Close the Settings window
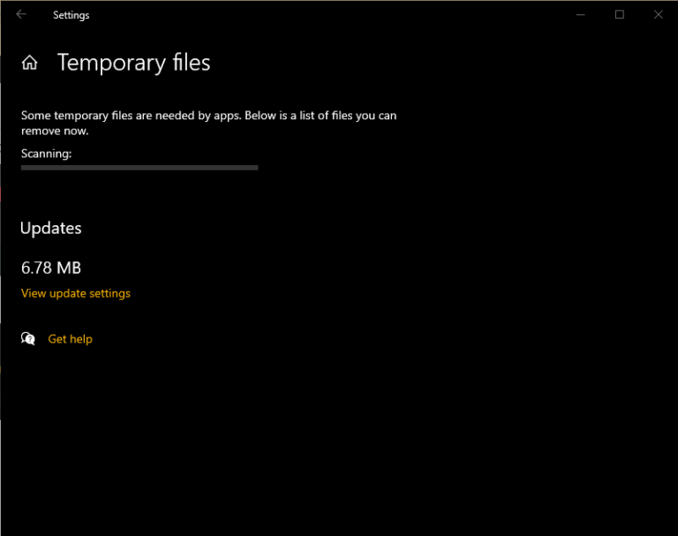 [658, 15]
